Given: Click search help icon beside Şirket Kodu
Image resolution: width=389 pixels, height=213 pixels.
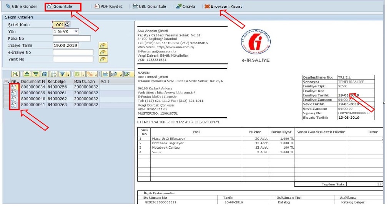Looking at the screenshot, I should click(x=68, y=25).
